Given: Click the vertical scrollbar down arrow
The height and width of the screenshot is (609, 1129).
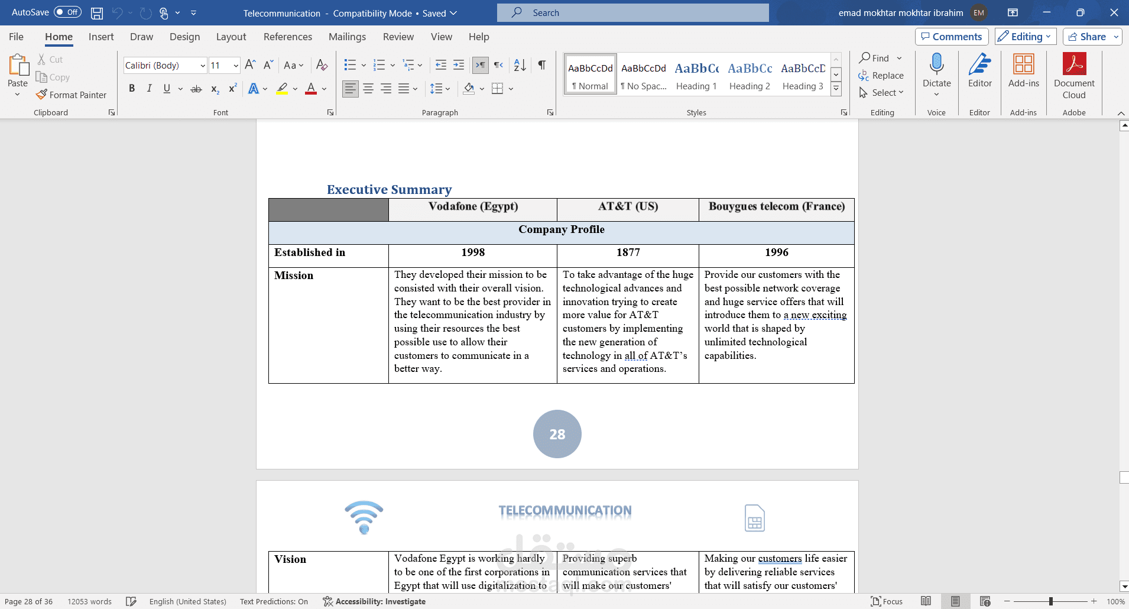Looking at the screenshot, I should click(x=1124, y=587).
